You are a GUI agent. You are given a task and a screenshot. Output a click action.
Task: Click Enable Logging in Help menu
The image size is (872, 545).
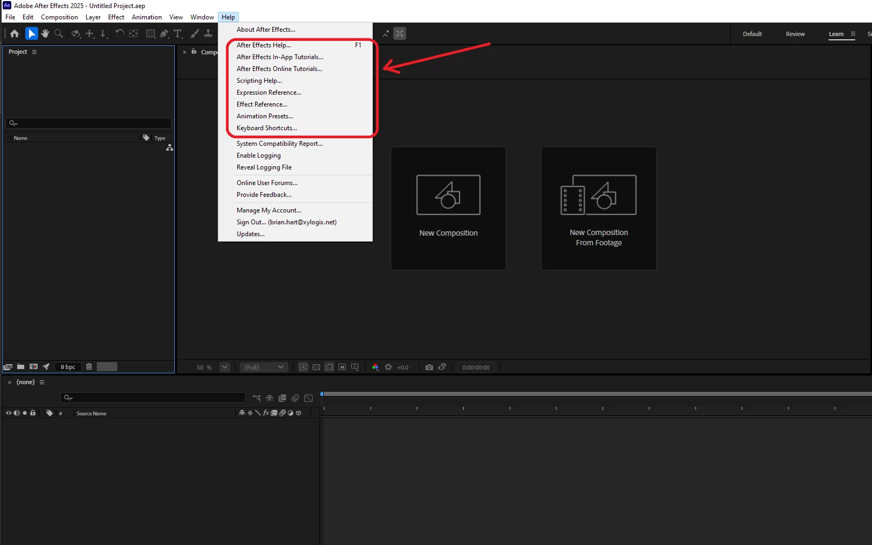(295, 155)
